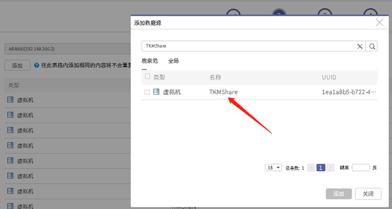The width and height of the screenshot is (392, 209).
Task: Click the 类型 header in background table
Action: [13, 85]
